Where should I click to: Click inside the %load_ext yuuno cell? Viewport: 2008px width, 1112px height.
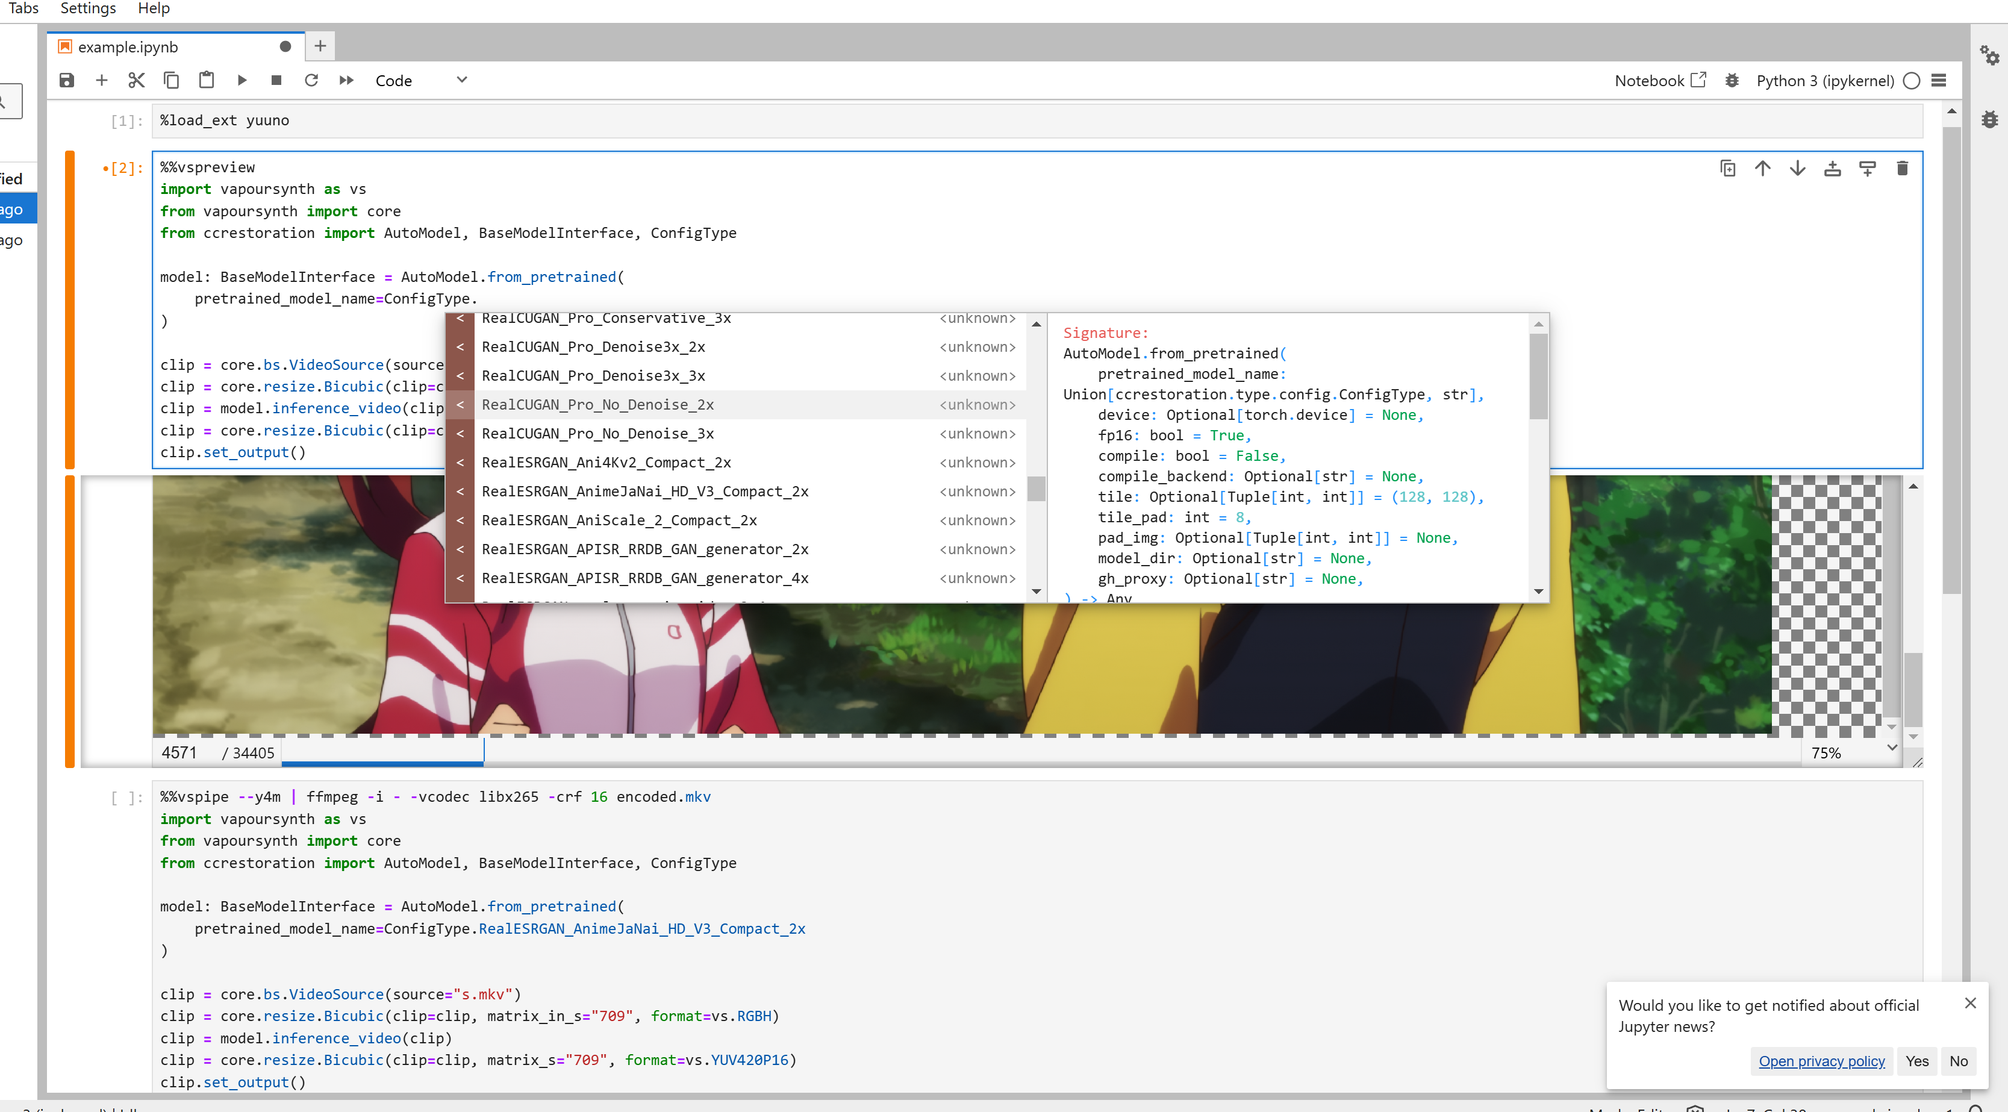[1037, 121]
